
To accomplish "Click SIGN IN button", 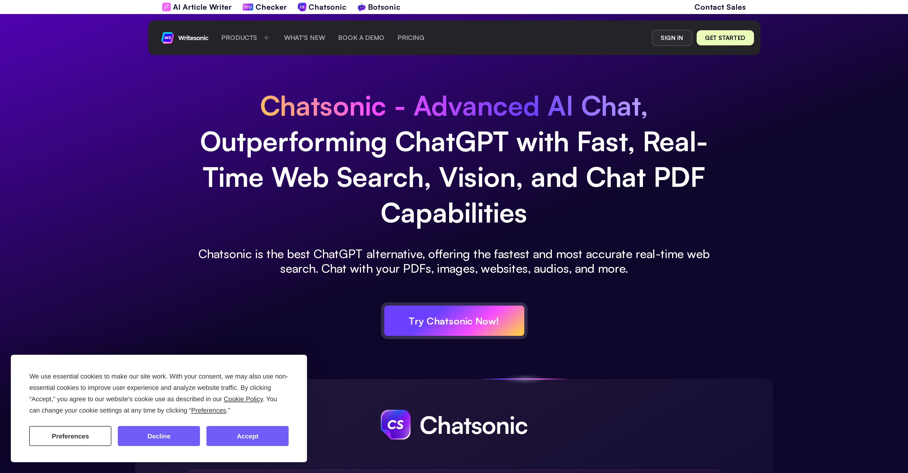I will click(x=671, y=37).
